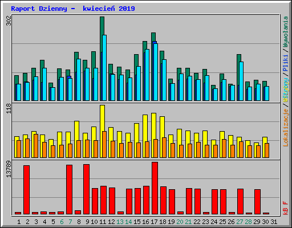
Task: Click the 118 scale value label
Action: (9, 108)
